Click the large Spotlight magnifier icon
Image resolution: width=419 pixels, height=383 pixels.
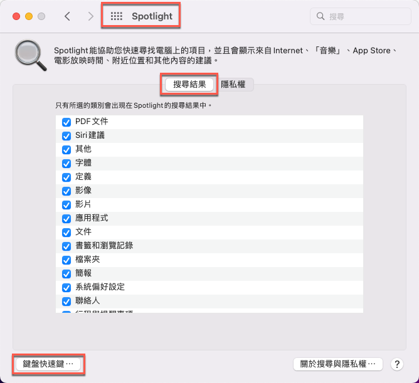(30, 55)
